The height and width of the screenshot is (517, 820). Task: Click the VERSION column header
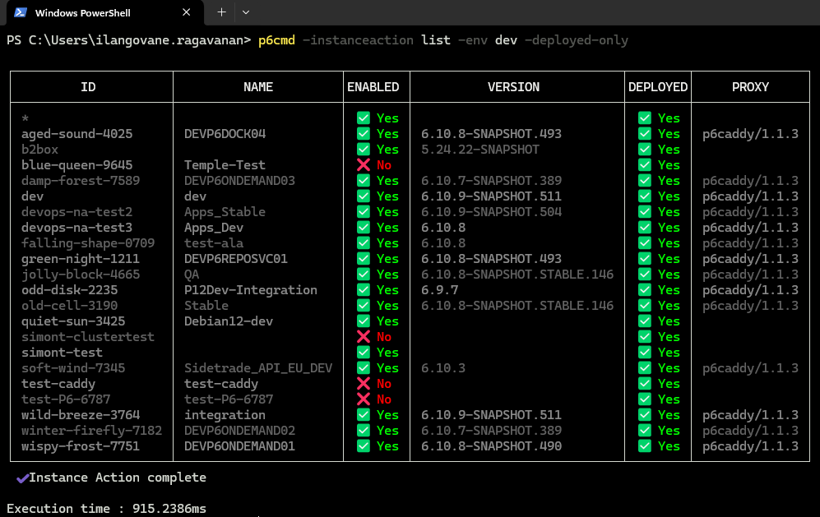coord(513,87)
